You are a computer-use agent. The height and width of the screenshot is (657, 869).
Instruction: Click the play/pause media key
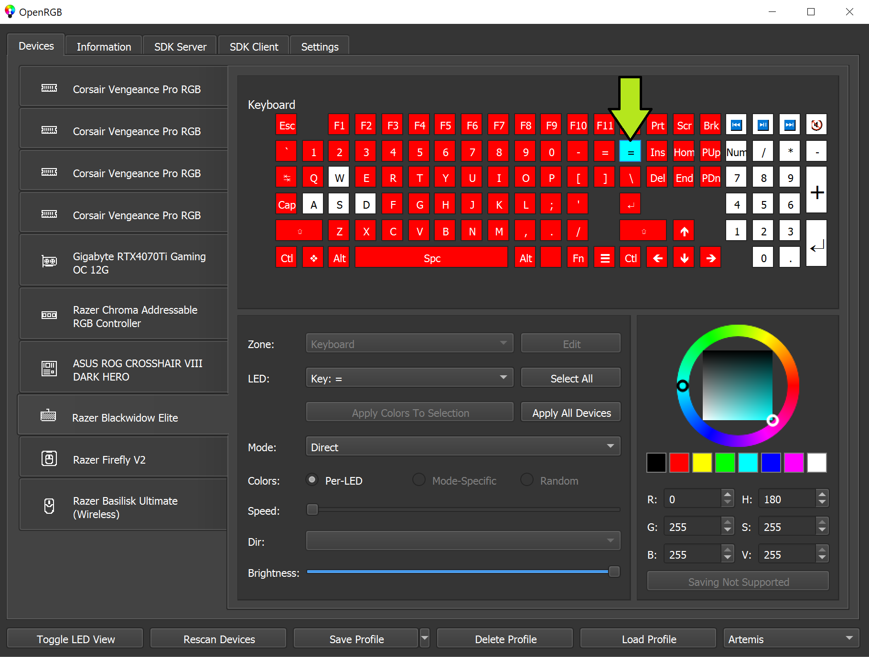click(x=763, y=125)
